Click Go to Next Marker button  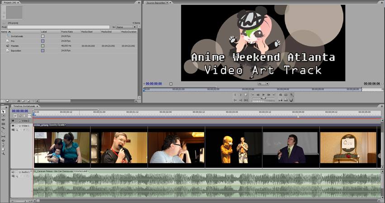click(x=274, y=95)
